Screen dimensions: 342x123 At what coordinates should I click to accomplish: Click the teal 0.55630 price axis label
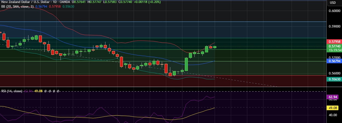pos(334,79)
